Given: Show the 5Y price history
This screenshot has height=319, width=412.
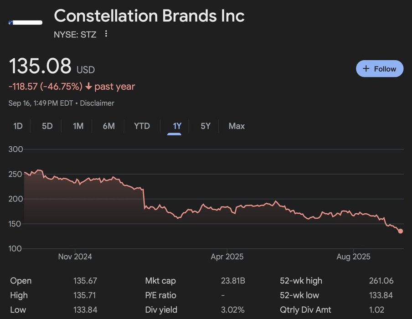Looking at the screenshot, I should [206, 126].
